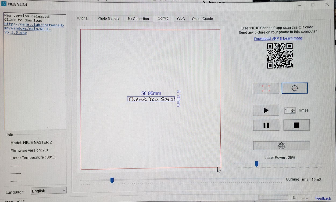Increase the Times count with up arrow
The image size is (336, 202).
[x=293, y=109]
